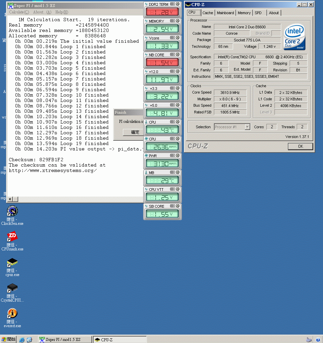Activate Super PI taskbar button
The width and height of the screenshot is (323, 343).
click(x=65, y=340)
